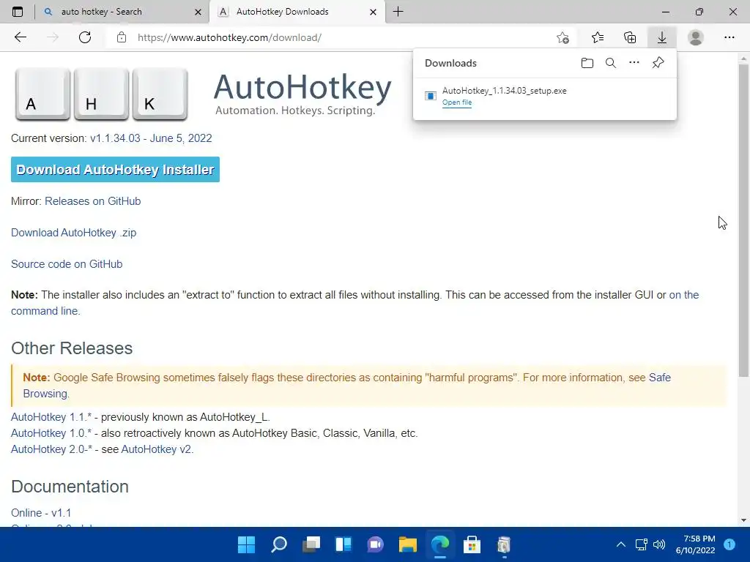Click the Microsoft Edge taskbar icon
The height and width of the screenshot is (562, 750).
click(x=439, y=544)
